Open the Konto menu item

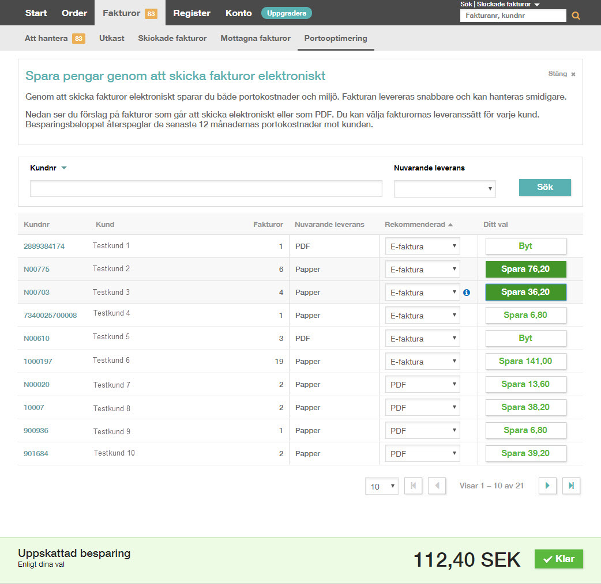(x=238, y=13)
